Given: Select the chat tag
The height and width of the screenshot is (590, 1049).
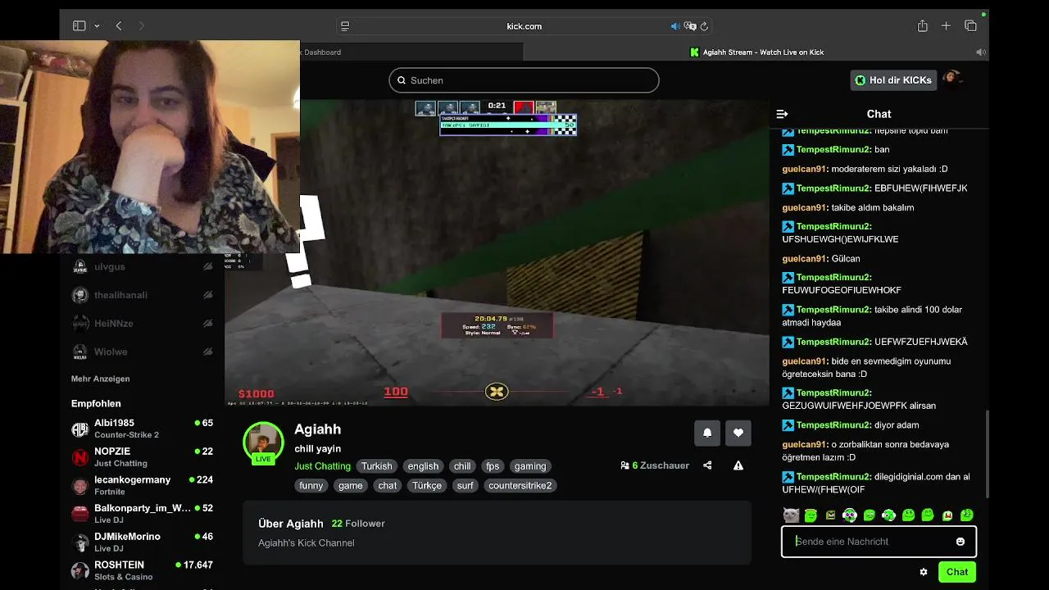Looking at the screenshot, I should pos(388,486).
